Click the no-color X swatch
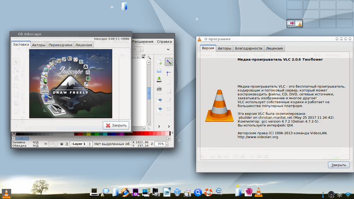The image size is (354, 199). [x=14, y=134]
